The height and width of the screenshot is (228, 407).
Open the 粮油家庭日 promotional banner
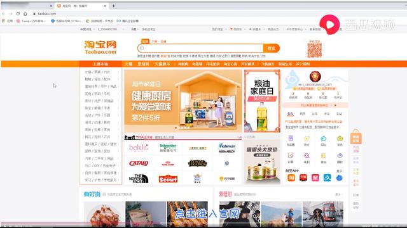262,101
